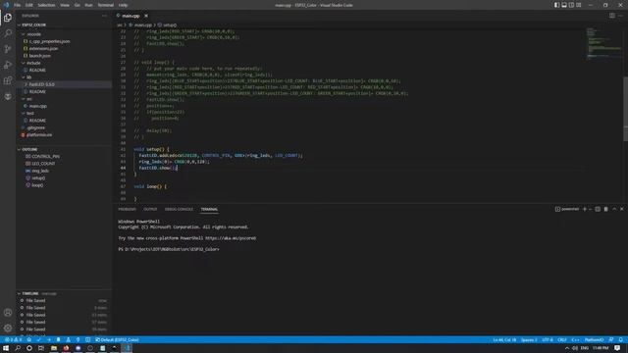Click Customize Layout icon in title bar
This screenshot has width=628, height=353.
pyautogui.click(x=579, y=5)
